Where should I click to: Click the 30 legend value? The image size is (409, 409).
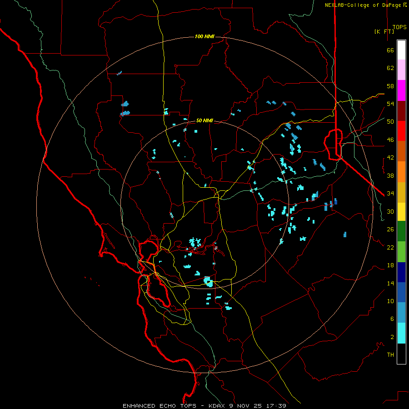[x=390, y=211]
